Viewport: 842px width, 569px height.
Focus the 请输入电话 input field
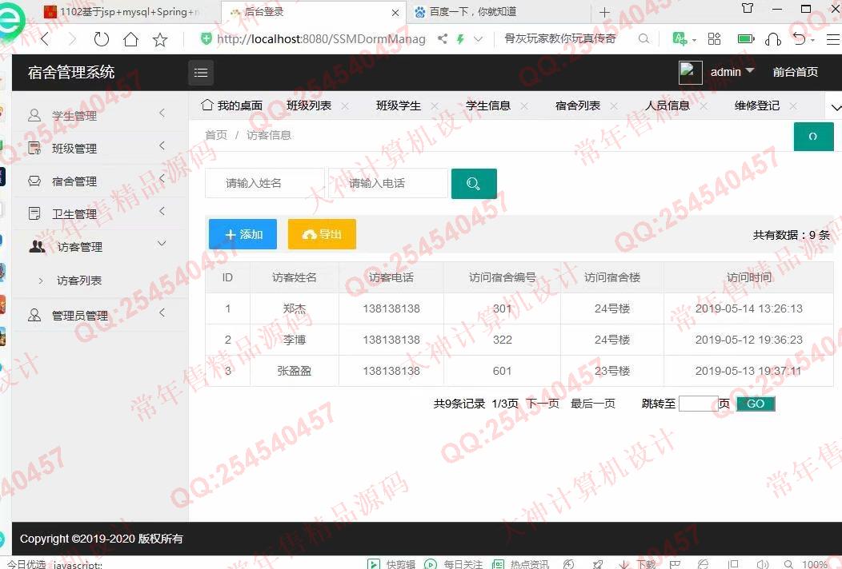387,184
